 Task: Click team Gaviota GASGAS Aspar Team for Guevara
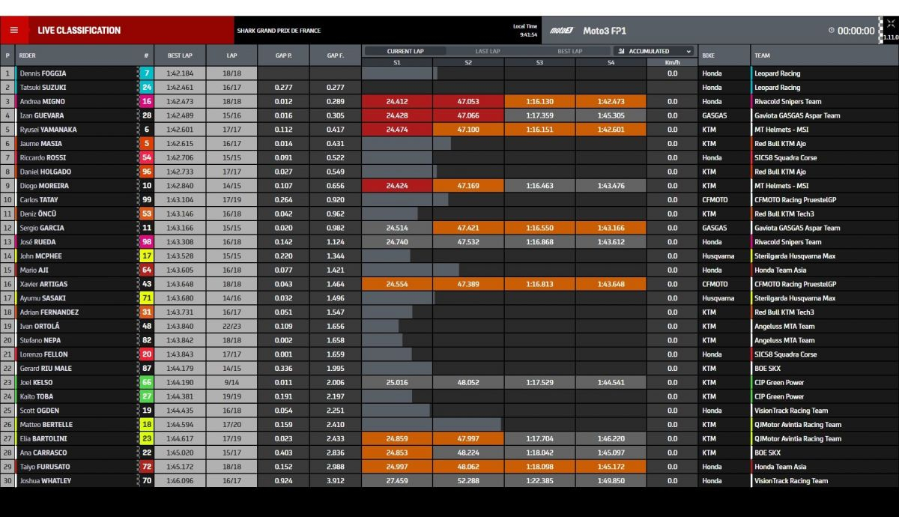(x=797, y=115)
